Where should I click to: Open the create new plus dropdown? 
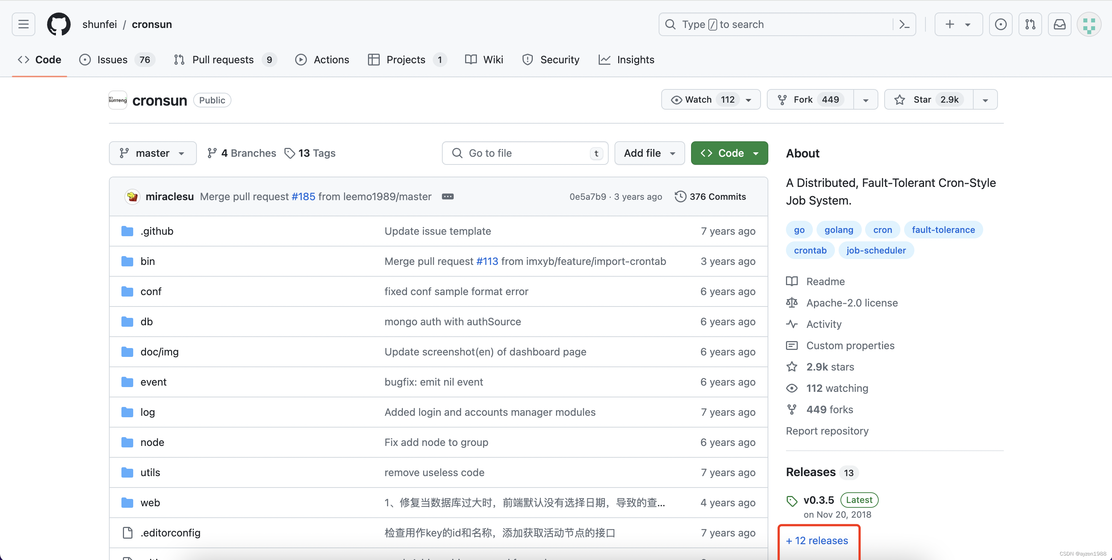click(958, 24)
